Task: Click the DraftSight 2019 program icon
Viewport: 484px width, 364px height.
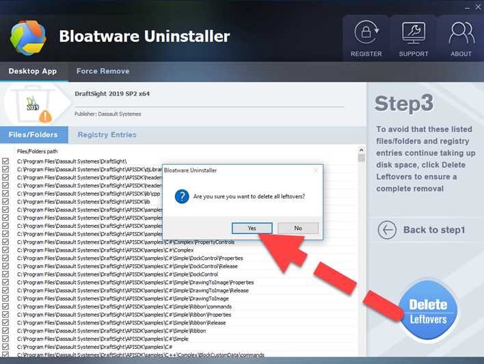Action: [x=33, y=104]
